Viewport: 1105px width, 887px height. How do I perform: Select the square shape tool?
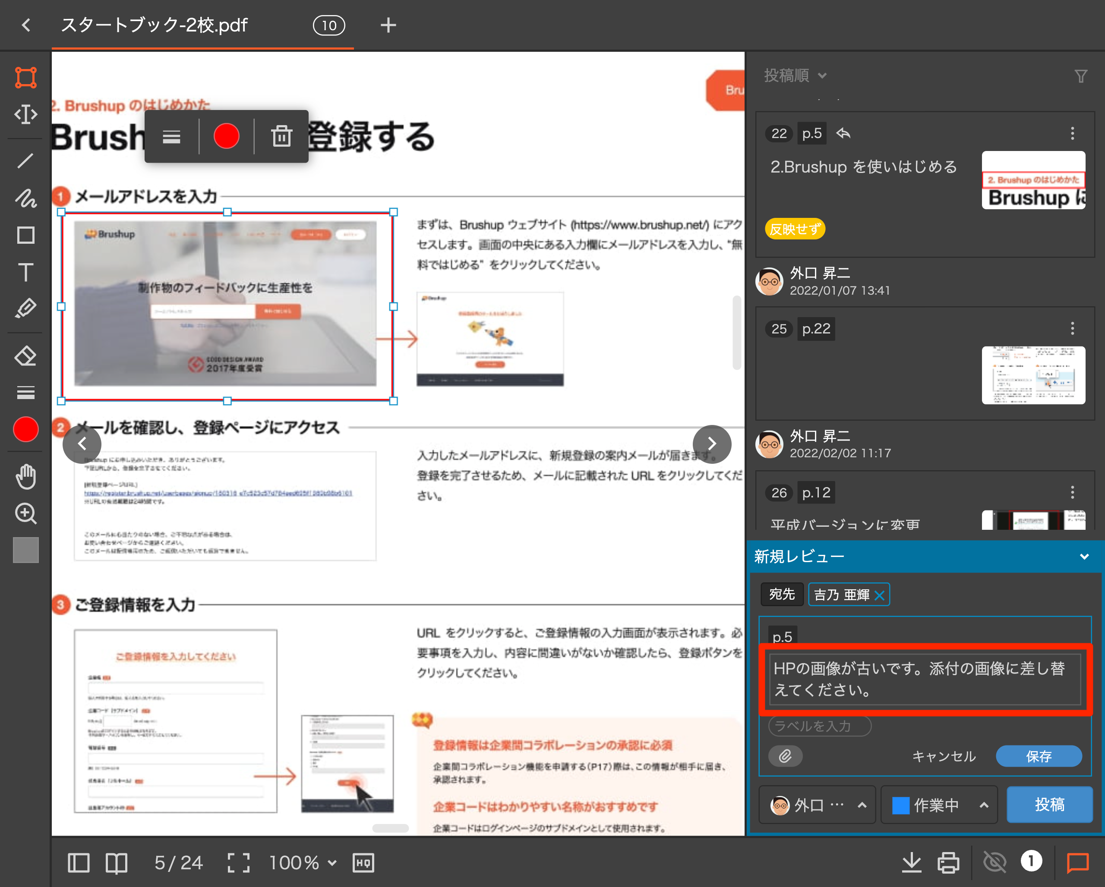25,235
